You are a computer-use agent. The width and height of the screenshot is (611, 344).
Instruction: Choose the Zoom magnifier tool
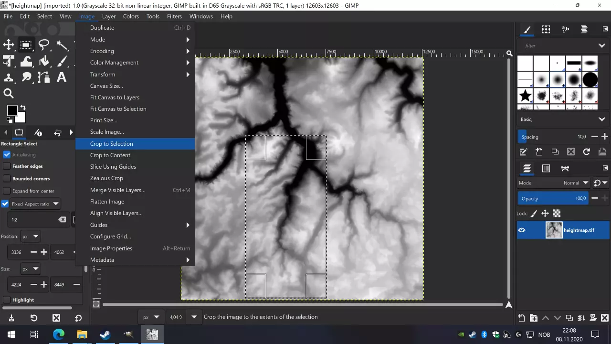click(x=9, y=94)
